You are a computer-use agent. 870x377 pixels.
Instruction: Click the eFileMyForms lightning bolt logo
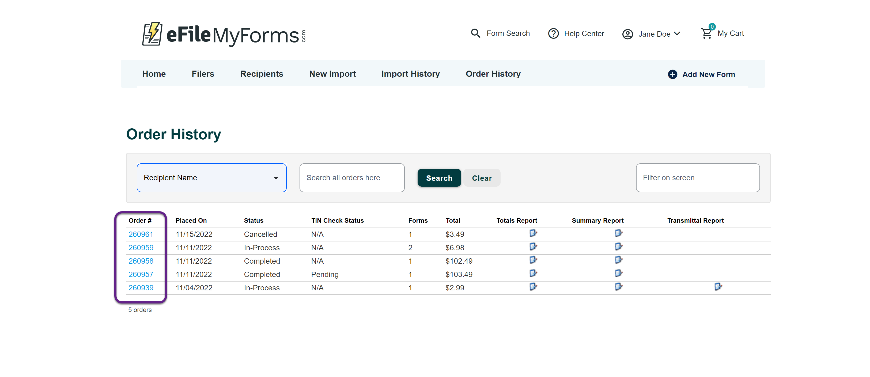pos(153,34)
